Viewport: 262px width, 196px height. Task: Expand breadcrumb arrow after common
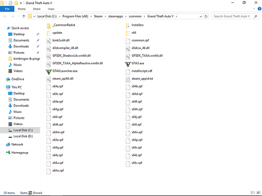click(144, 16)
